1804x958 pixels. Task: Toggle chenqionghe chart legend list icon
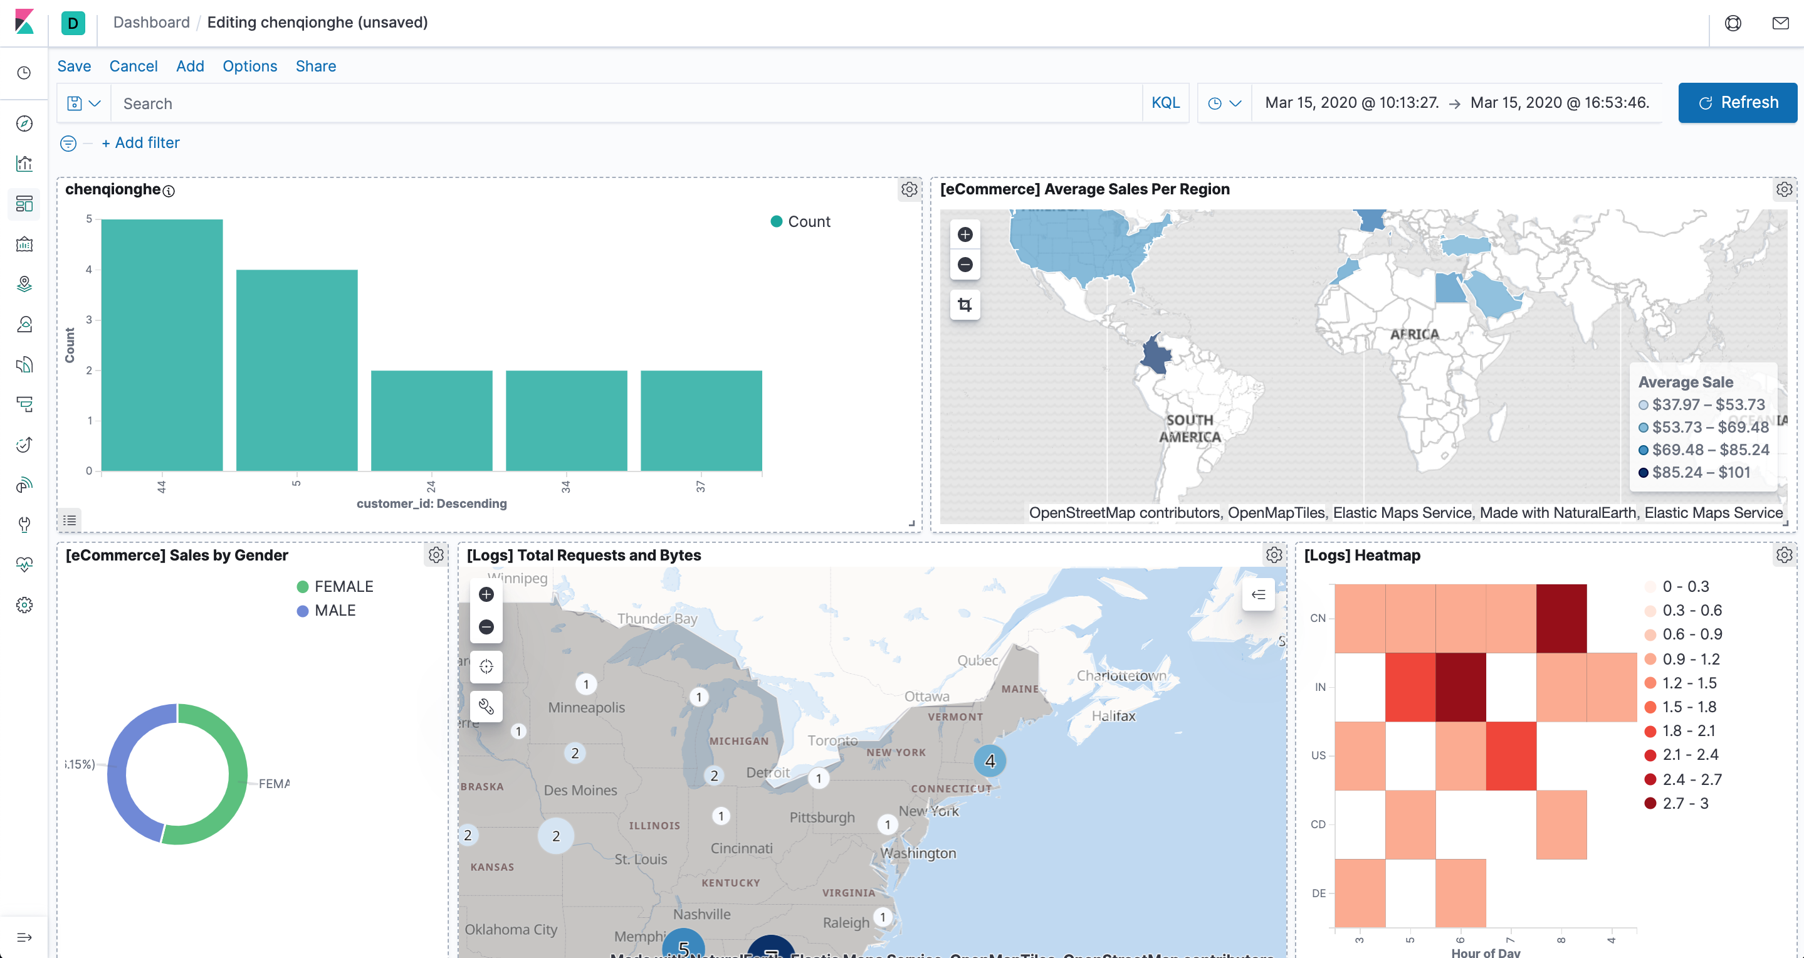pos(70,520)
